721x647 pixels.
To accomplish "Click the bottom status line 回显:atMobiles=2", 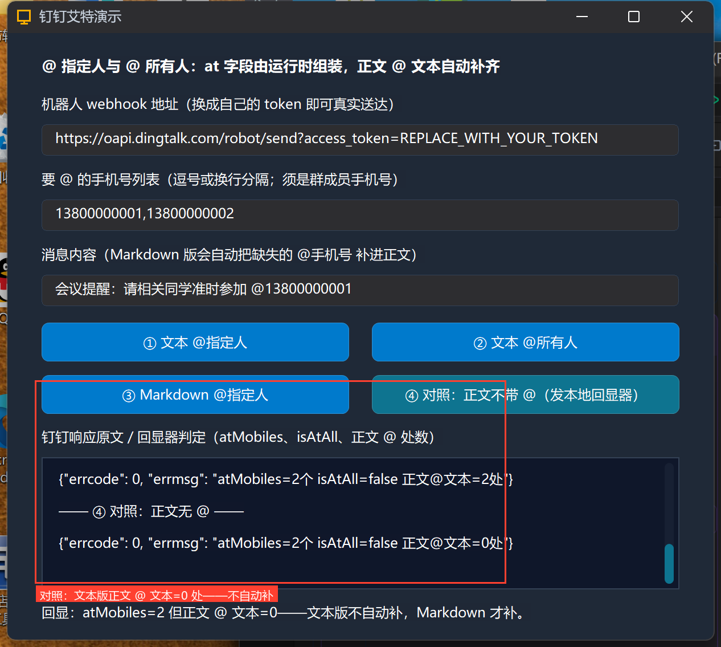I will pyautogui.click(x=285, y=613).
